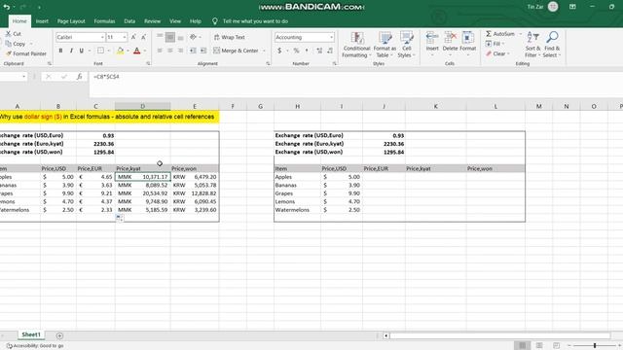Open Sort & Filter menu

(x=532, y=45)
